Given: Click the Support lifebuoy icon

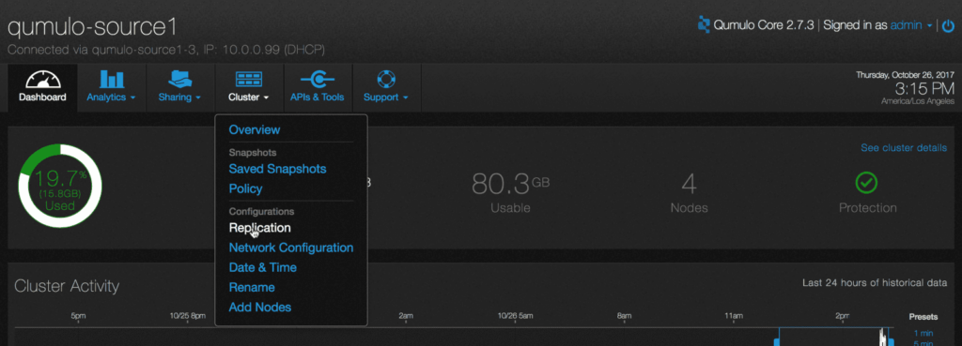Looking at the screenshot, I should pyautogui.click(x=386, y=79).
